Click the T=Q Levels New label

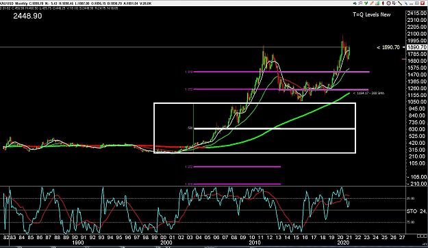pyautogui.click(x=371, y=15)
